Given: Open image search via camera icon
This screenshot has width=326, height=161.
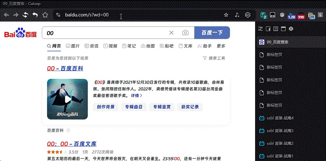Looking at the screenshot, I should tap(185, 33).
